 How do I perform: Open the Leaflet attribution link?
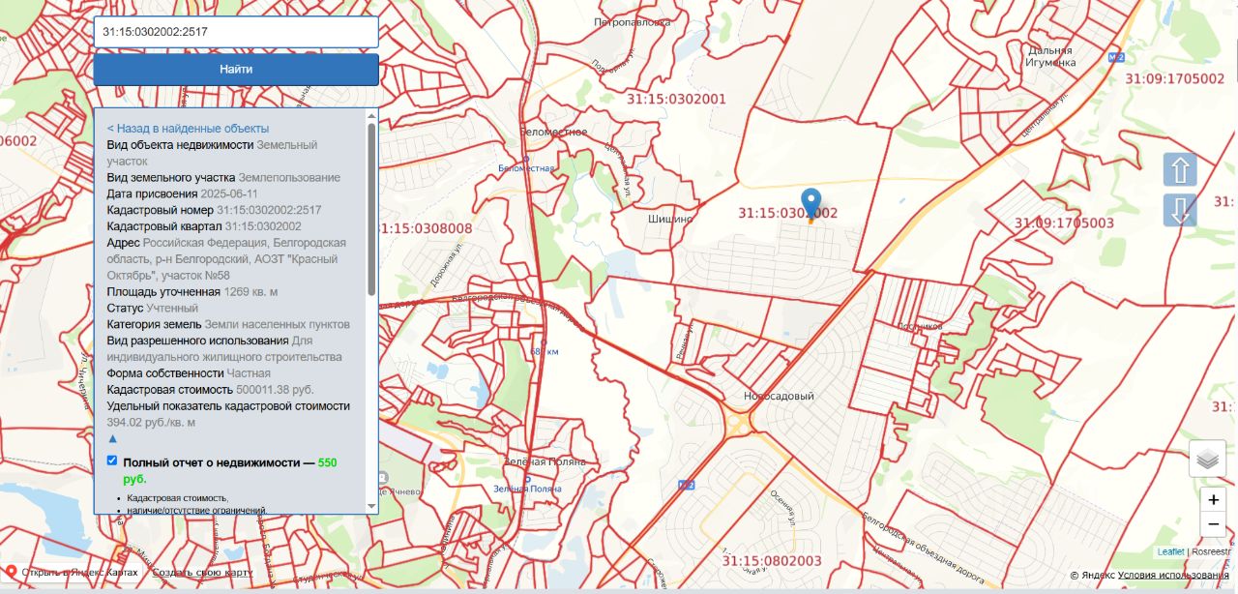(x=1170, y=551)
